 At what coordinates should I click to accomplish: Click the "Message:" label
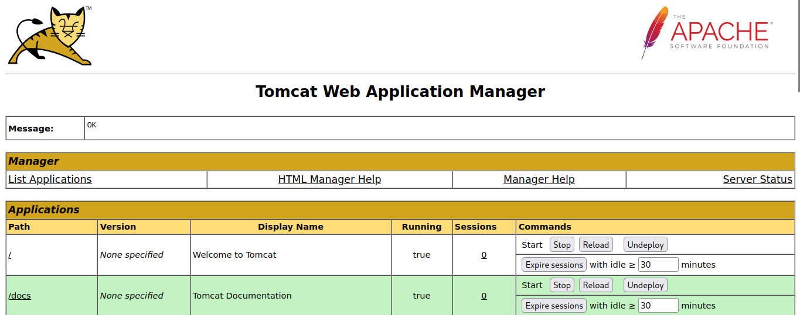31,129
